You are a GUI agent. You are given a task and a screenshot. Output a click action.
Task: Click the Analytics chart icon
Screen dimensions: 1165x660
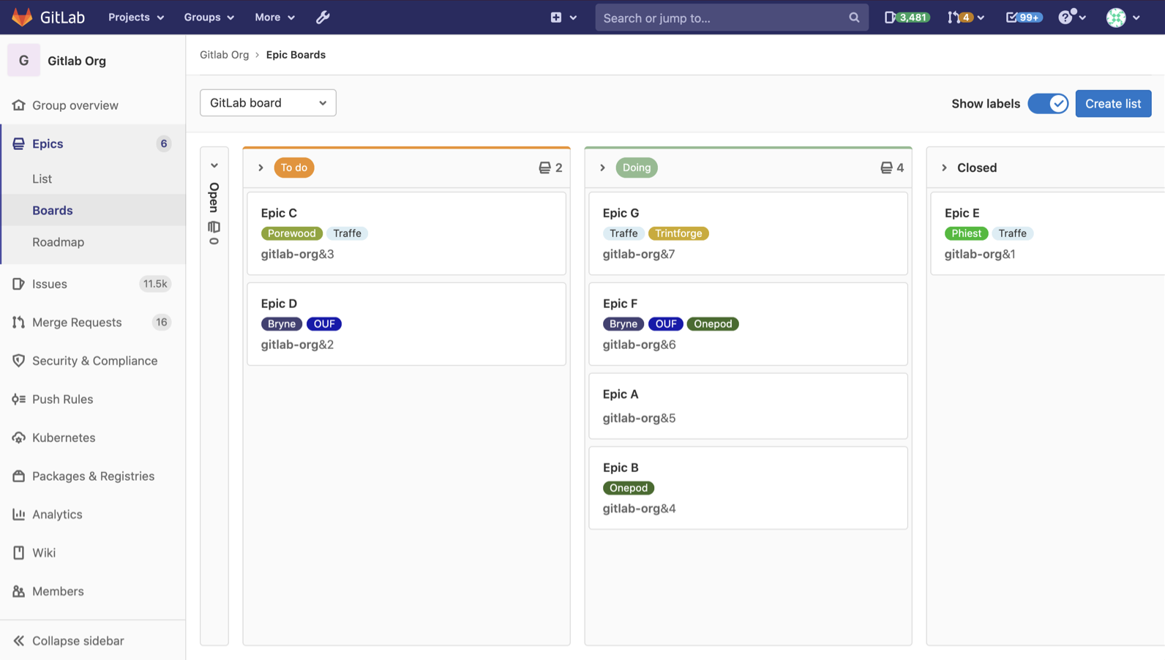point(19,514)
